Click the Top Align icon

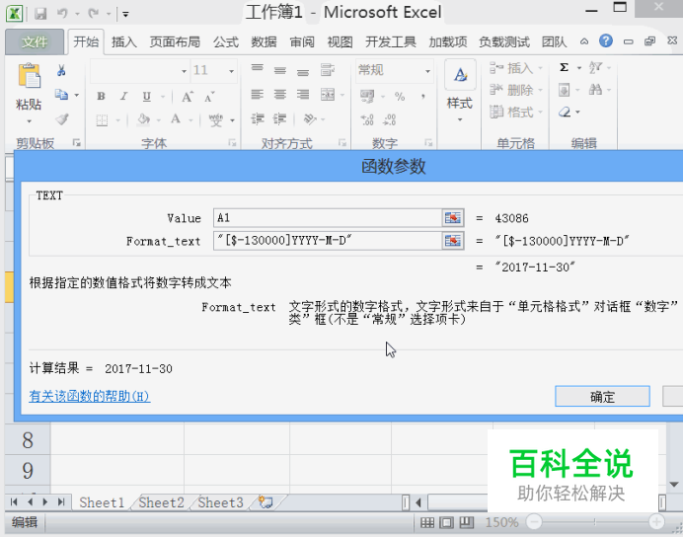pyautogui.click(x=258, y=69)
